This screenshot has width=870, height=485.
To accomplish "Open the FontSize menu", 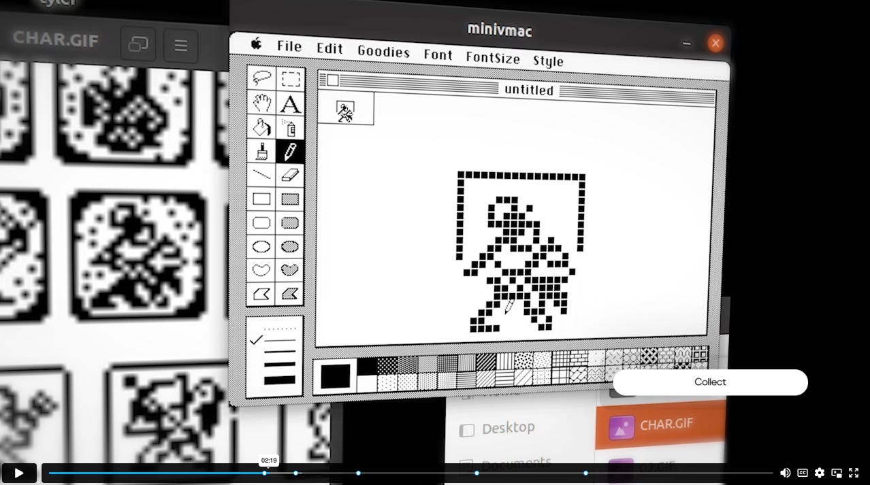I will 493,57.
